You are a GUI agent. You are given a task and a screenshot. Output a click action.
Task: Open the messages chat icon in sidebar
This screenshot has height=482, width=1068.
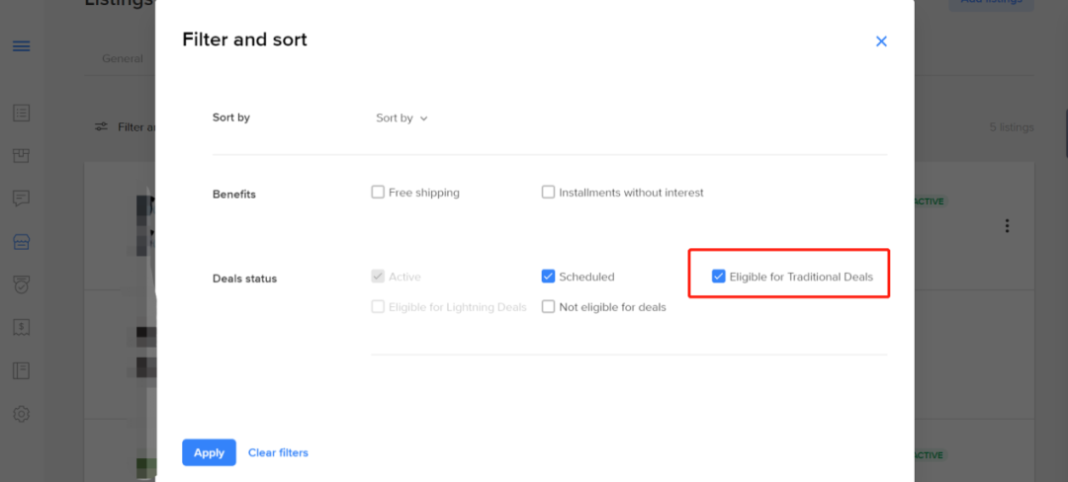pos(21,199)
